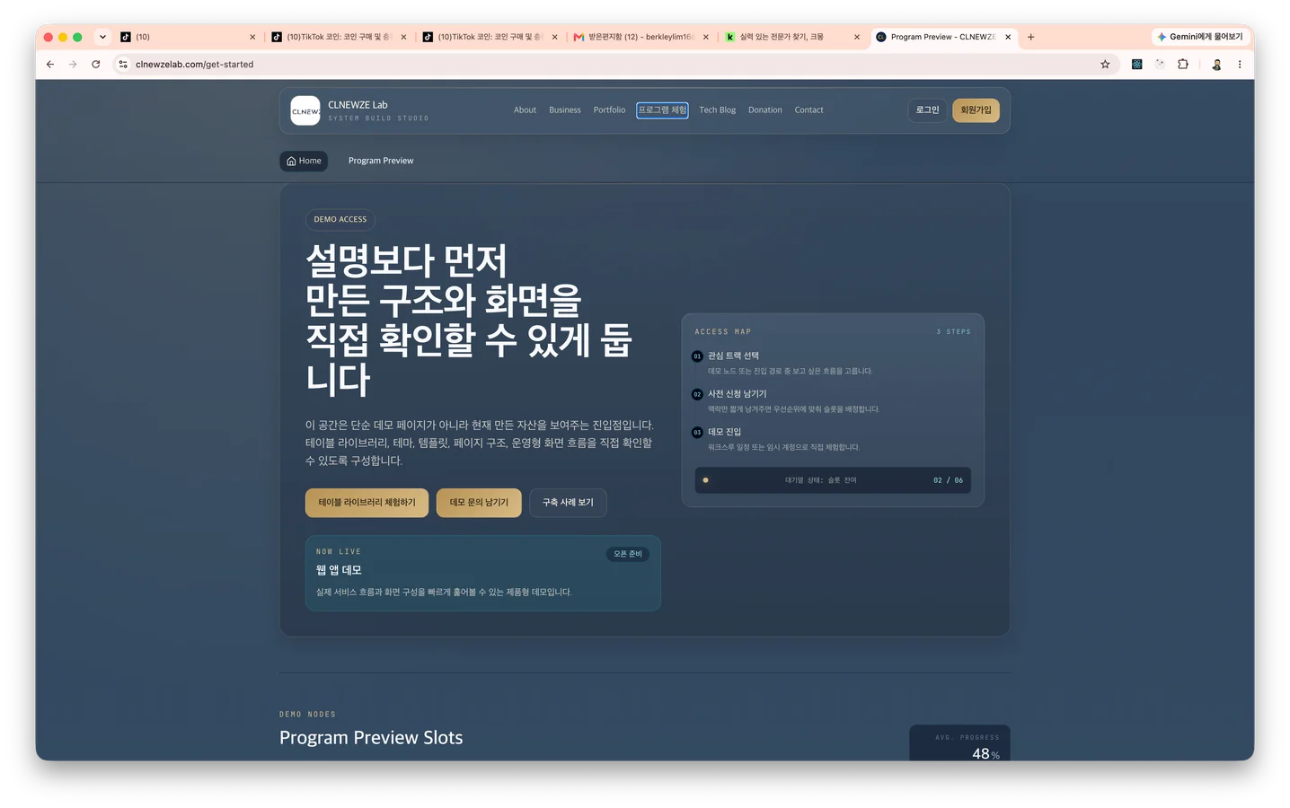Click the Home breadcrumb with house icon

click(x=304, y=161)
